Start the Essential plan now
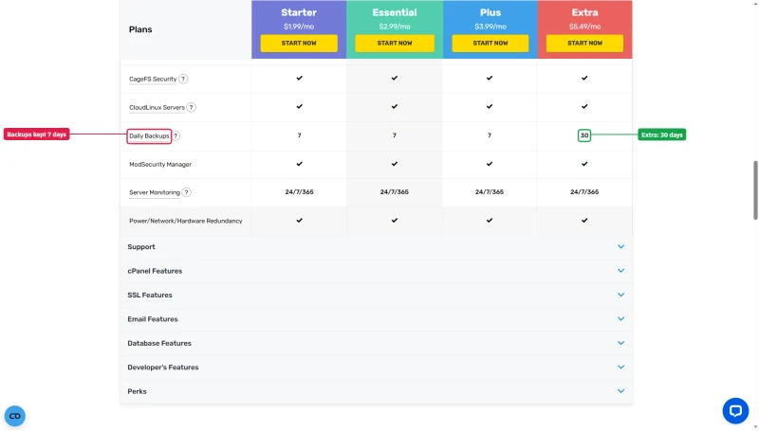The width and height of the screenshot is (759, 431). point(395,43)
